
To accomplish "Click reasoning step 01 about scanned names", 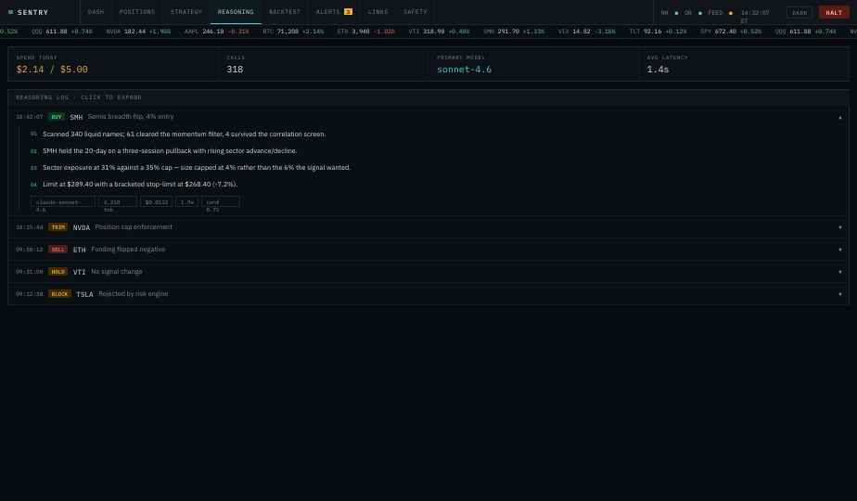I will pyautogui.click(x=185, y=134).
